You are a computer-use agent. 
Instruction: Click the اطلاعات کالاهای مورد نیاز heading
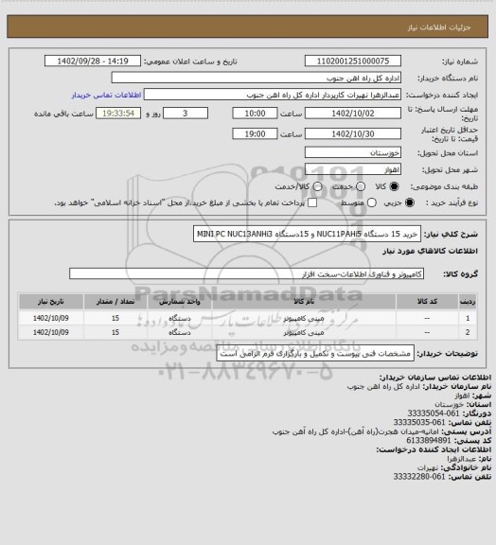point(430,251)
